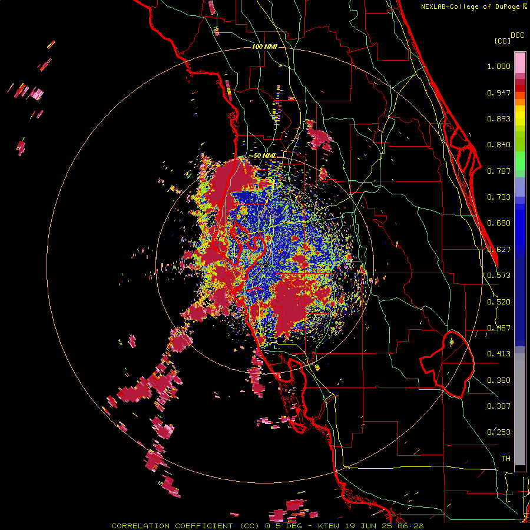Screen dimensions: 530x530
Task: Click the DCC label above color bar
Action: tap(518, 35)
